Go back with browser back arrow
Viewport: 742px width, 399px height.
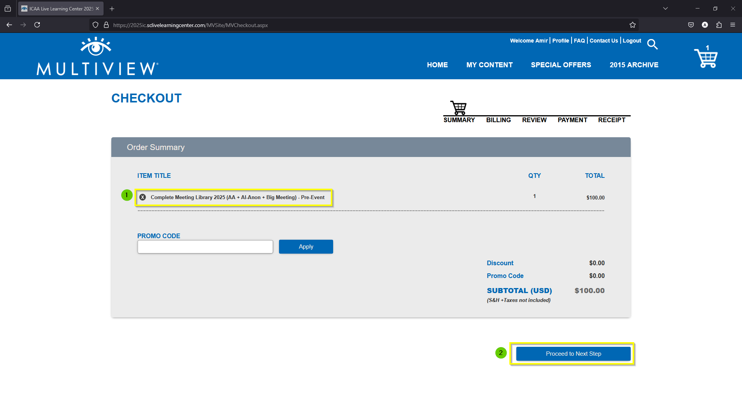point(9,25)
